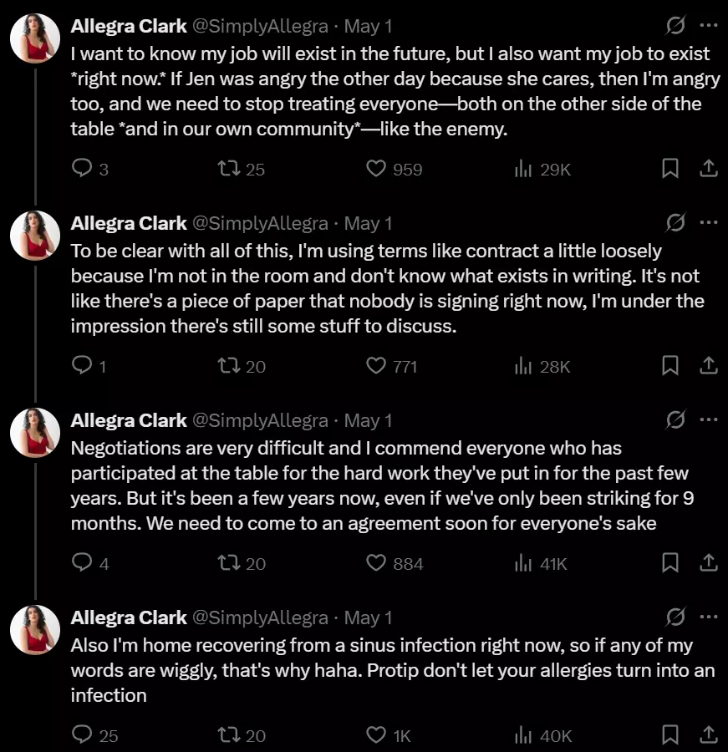Screen dimensions: 728x752
Task: Open Allegra Clark avatar on first tweet
Action: coord(35,38)
